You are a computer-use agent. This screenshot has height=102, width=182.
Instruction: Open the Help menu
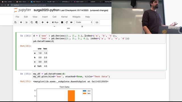[x=88, y=17]
